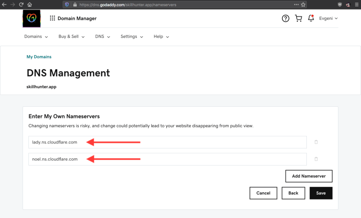Viewport: 361px width, 218px height.
Task: View the shopping cart
Action: [x=299, y=18]
